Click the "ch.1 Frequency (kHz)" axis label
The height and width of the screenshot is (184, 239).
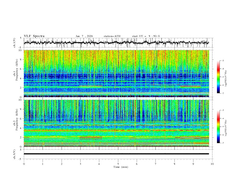point(15,73)
